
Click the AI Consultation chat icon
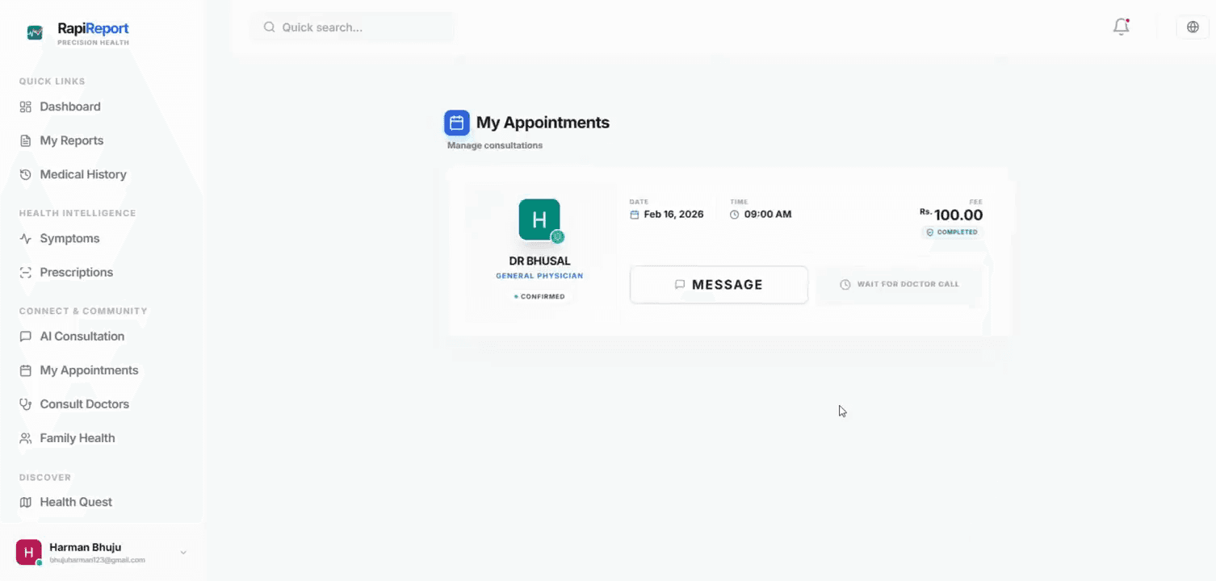coord(26,336)
